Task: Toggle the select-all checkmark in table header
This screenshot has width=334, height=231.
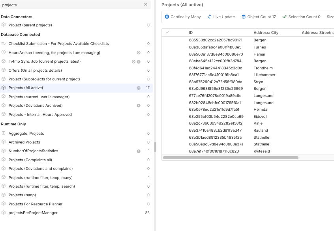Action: (167, 32)
